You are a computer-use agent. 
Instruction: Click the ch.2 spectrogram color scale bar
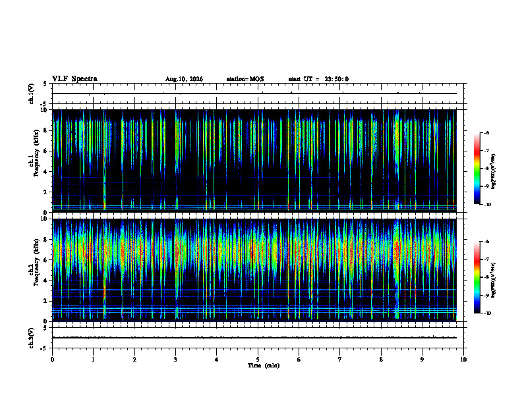(477, 277)
